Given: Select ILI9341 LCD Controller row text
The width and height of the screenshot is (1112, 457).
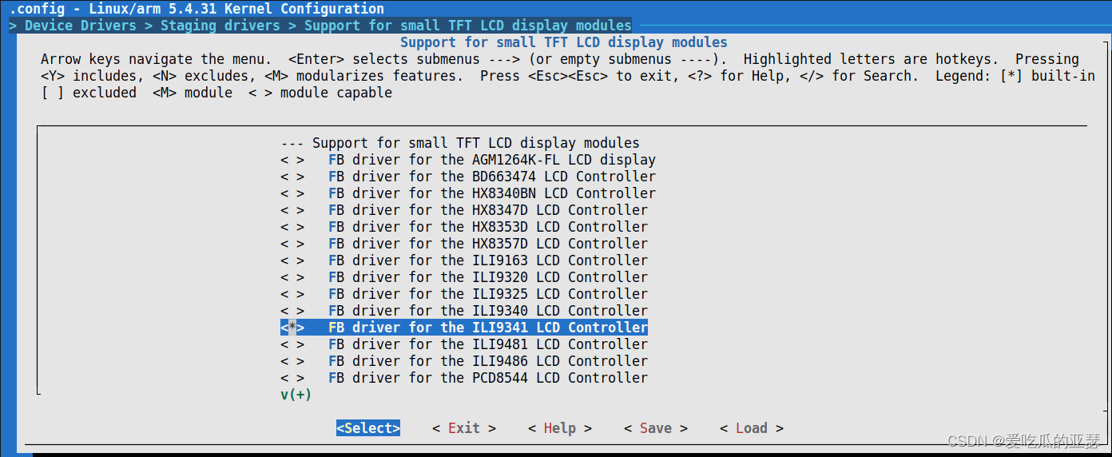Looking at the screenshot, I should (x=488, y=328).
